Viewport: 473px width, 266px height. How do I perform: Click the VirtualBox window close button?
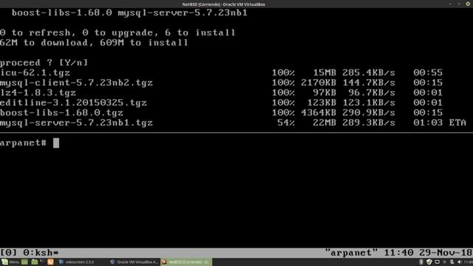(x=468, y=4)
